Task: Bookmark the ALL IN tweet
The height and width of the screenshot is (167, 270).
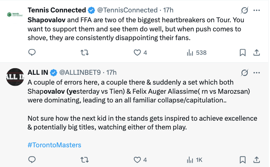Action: tap(242, 160)
